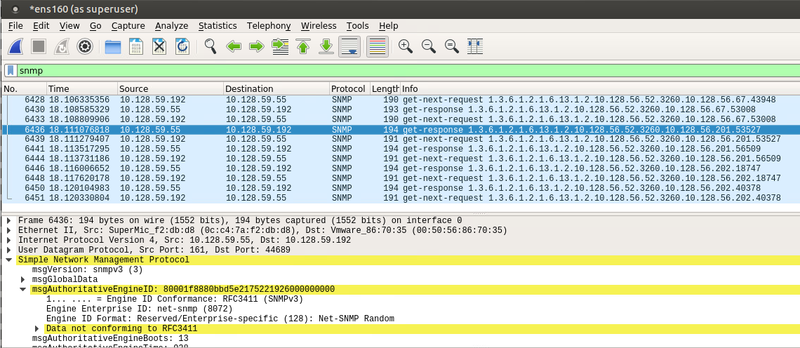Open the View menu

69,25
